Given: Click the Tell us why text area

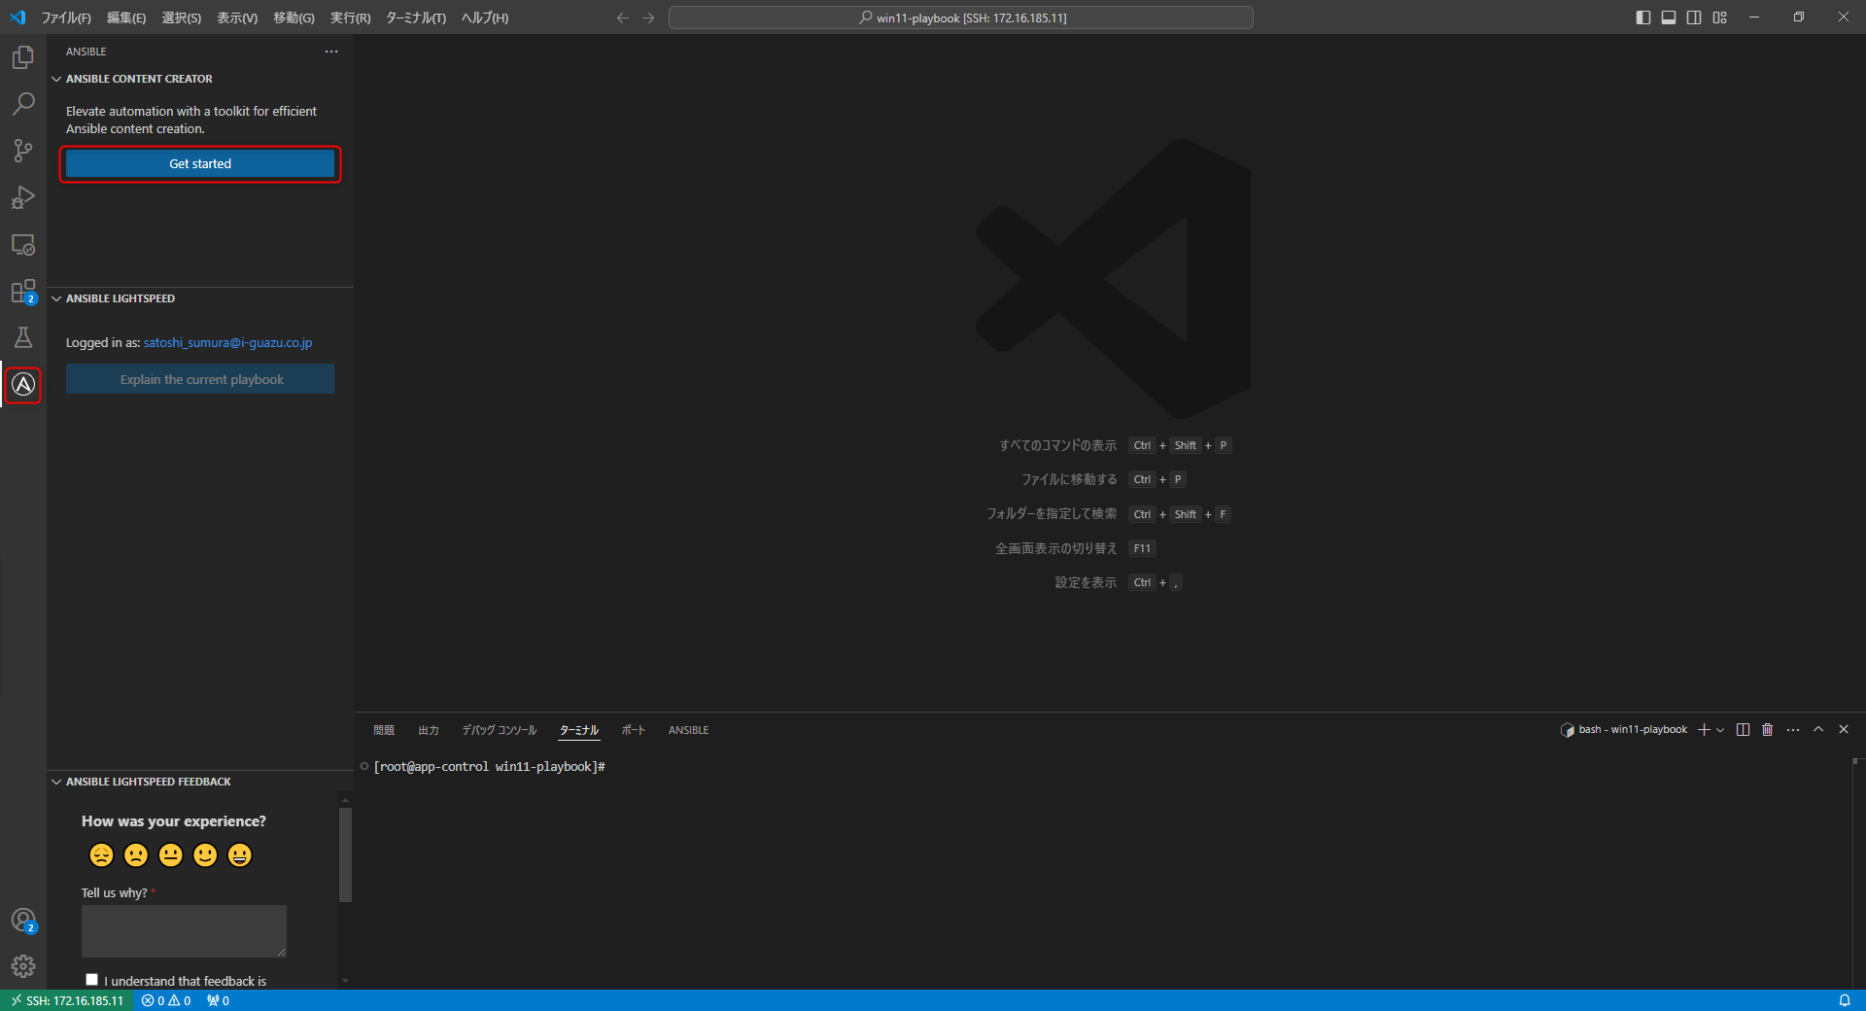Looking at the screenshot, I should click(184, 931).
